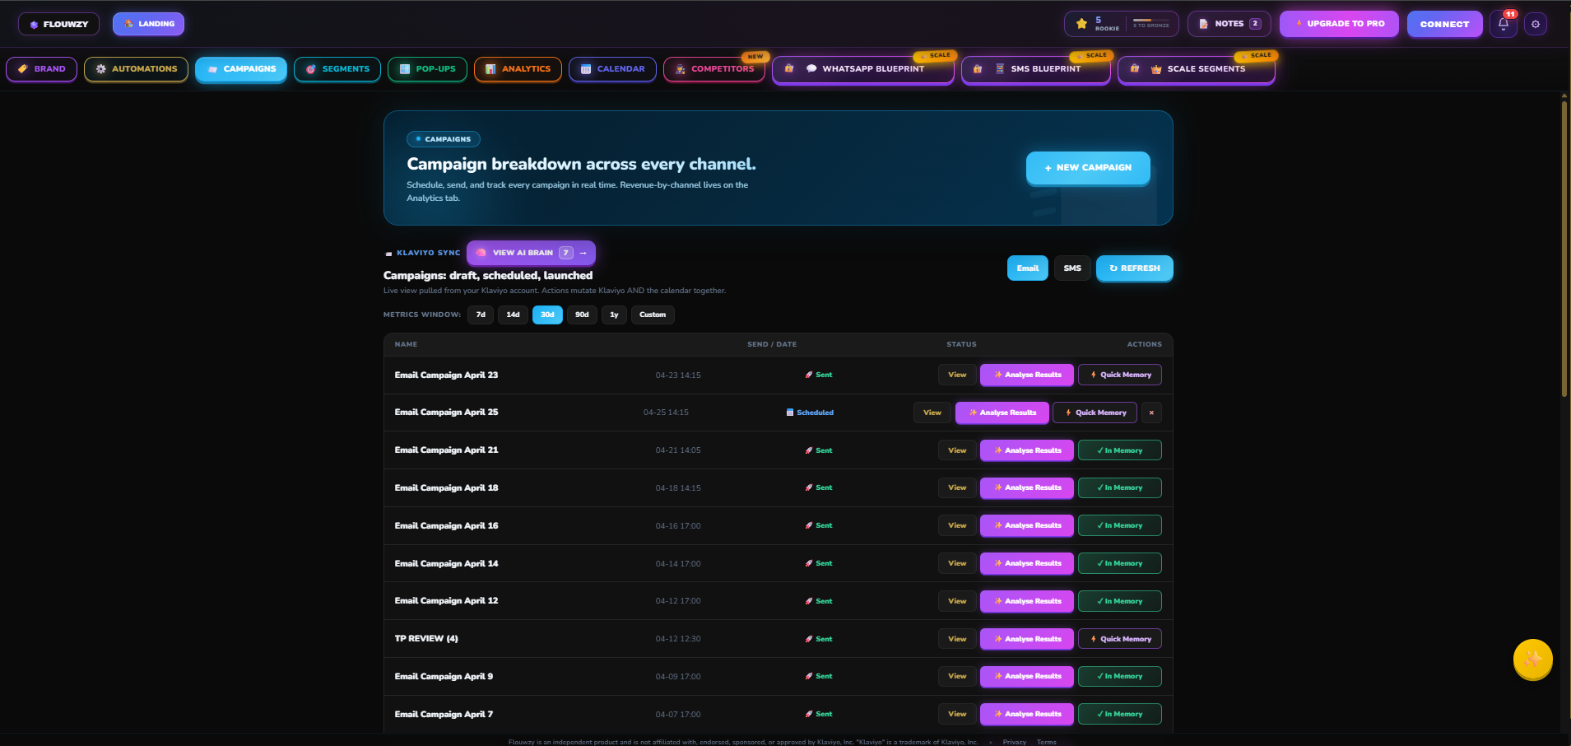Open the settings gear icon
Image resolution: width=1571 pixels, height=746 pixels.
(x=1536, y=24)
